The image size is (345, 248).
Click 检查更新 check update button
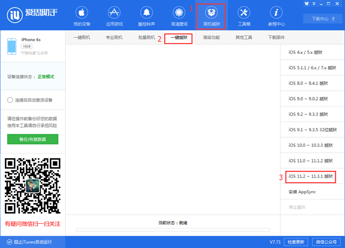tap(296, 242)
